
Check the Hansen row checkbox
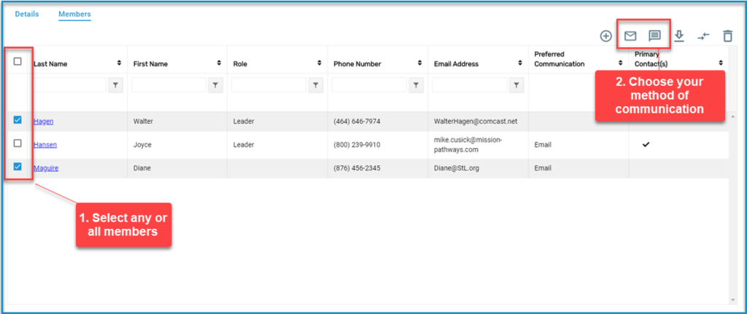(x=18, y=144)
